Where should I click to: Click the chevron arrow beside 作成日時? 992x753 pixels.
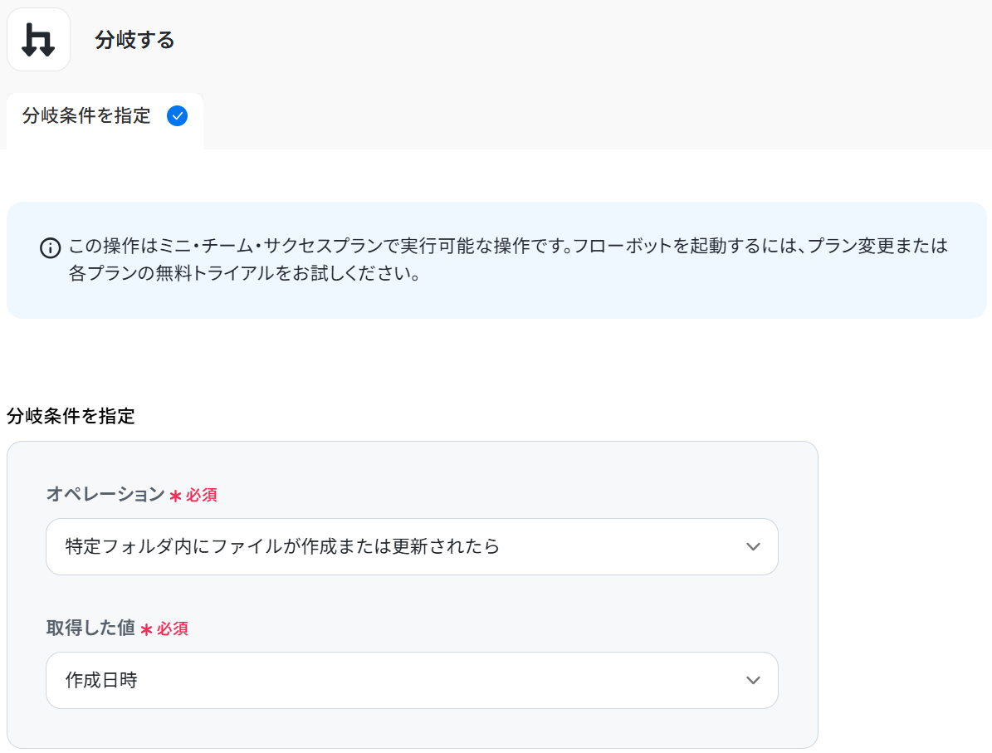point(753,681)
